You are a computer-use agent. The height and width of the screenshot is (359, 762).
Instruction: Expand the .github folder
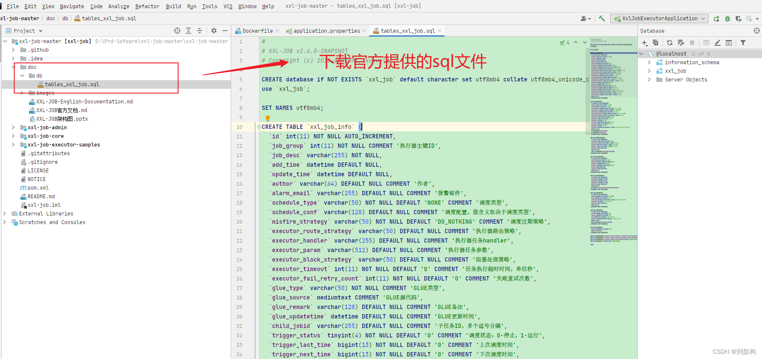pyautogui.click(x=13, y=50)
